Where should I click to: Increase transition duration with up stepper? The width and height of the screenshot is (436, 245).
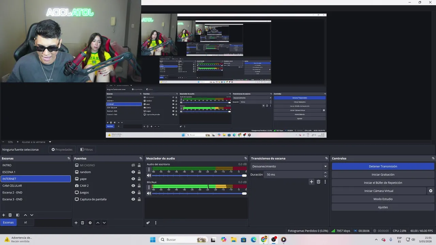[x=325, y=173]
